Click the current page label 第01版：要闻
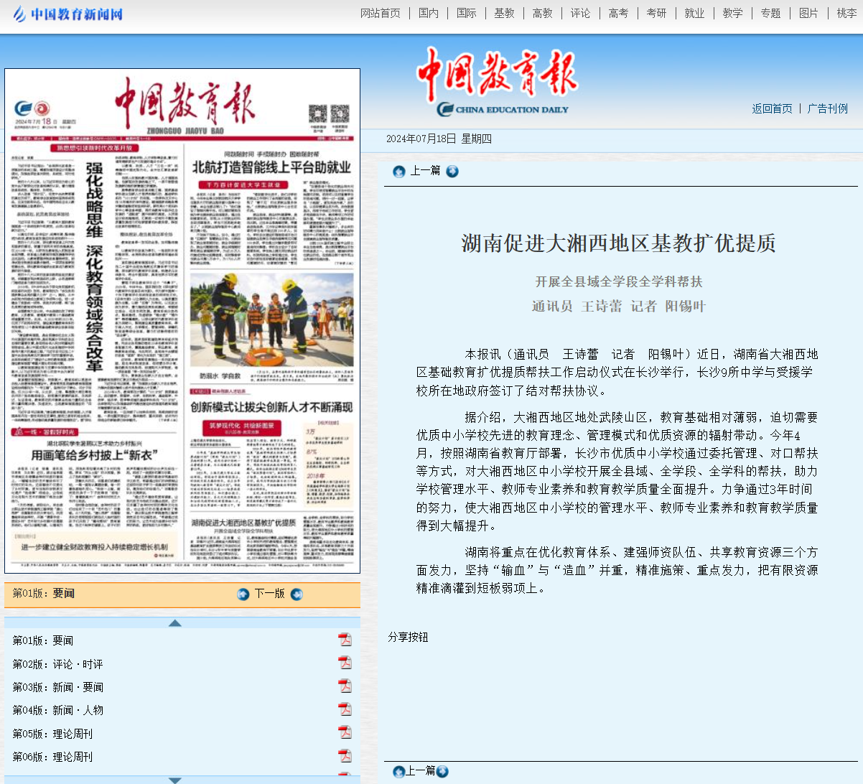This screenshot has width=863, height=784. (x=43, y=593)
